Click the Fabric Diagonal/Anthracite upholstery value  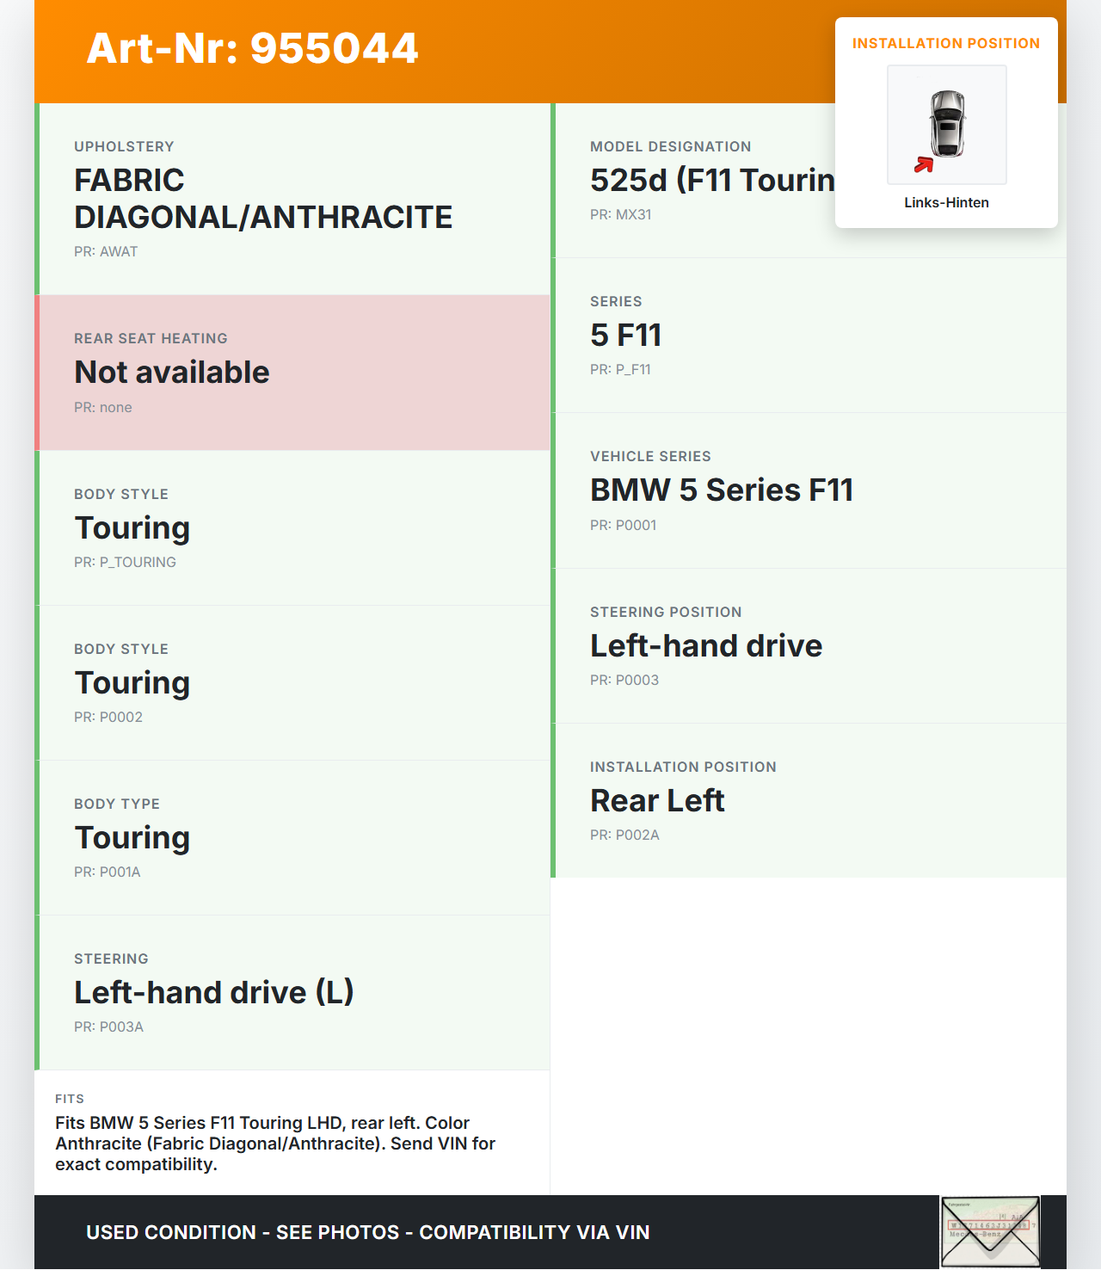coord(263,199)
